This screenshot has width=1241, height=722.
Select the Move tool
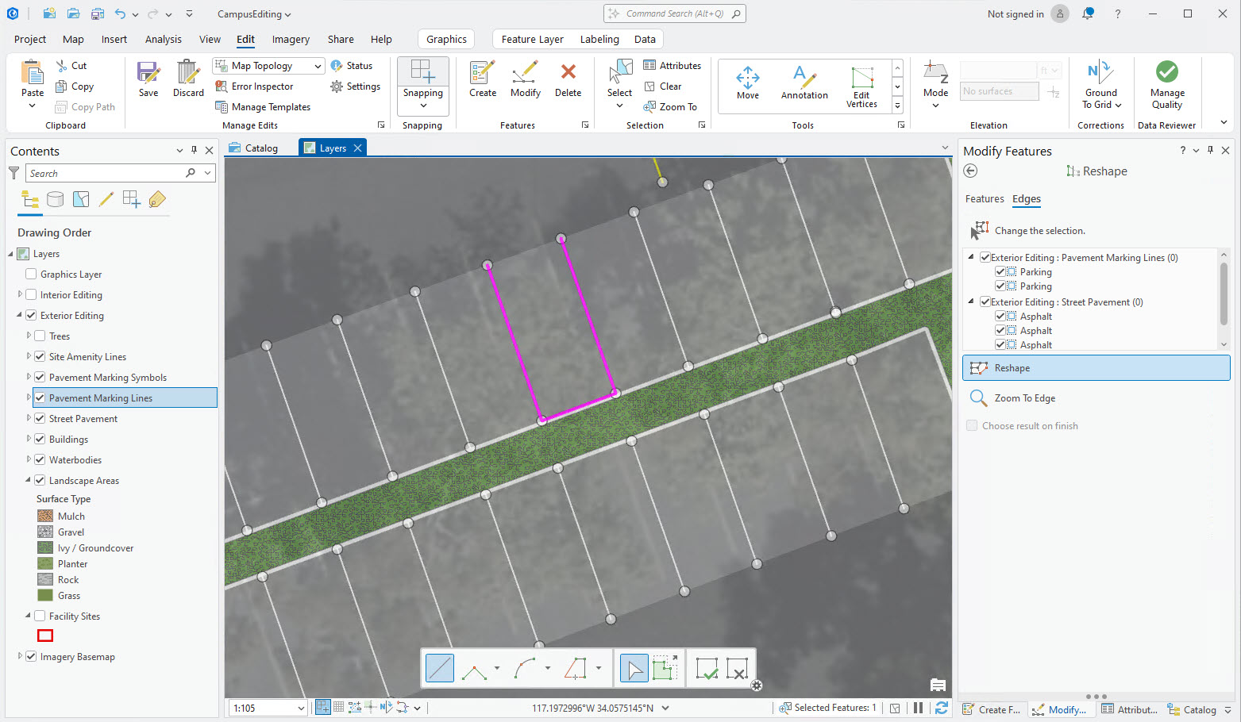748,83
